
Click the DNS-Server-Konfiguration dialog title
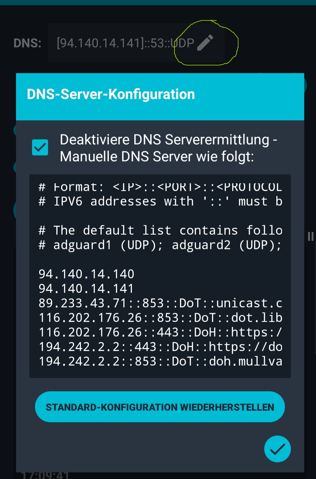pos(111,94)
